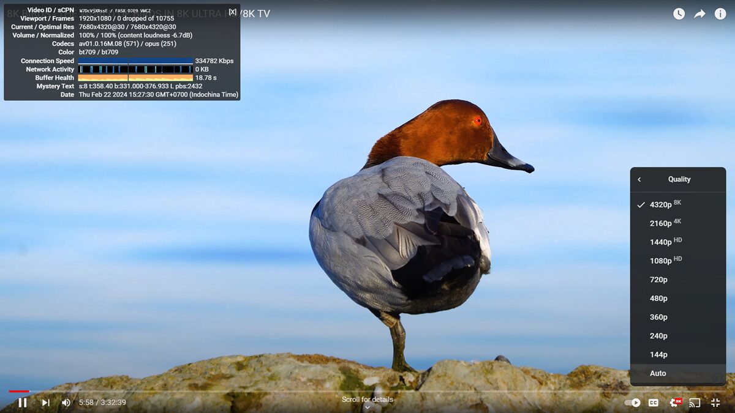The width and height of the screenshot is (735, 413).
Task: Select 2160p 4K quality
Action: click(678, 223)
